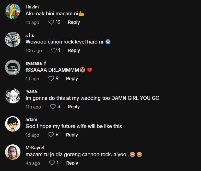Heart 'yana's wedding comment
Viewport: 201px width, 171px height.
53,107
